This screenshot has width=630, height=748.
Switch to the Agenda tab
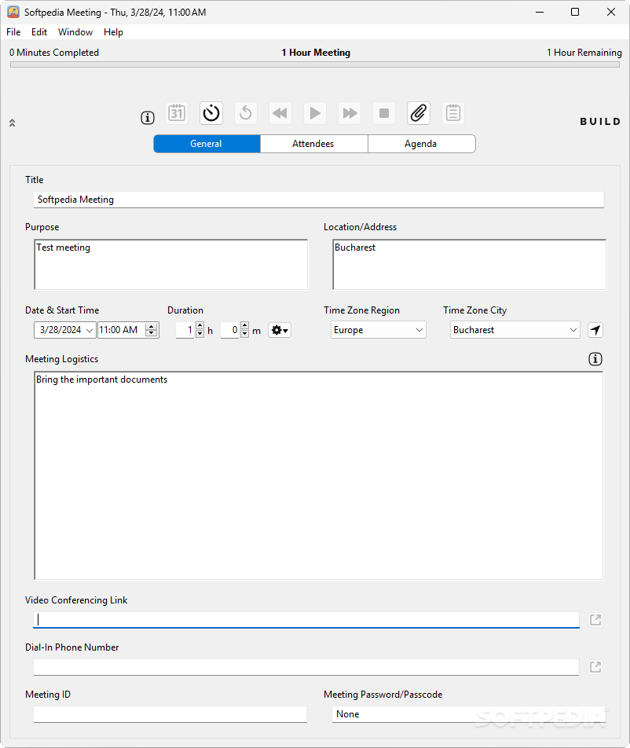(422, 144)
